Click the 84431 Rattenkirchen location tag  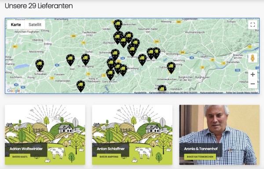200,157
